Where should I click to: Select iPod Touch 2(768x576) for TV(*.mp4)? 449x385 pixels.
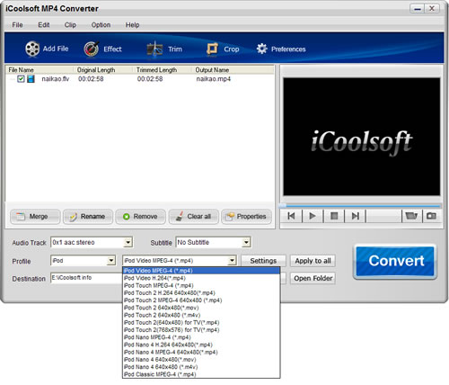point(201,330)
